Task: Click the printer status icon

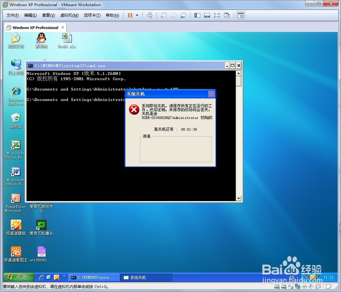Action: (305, 287)
